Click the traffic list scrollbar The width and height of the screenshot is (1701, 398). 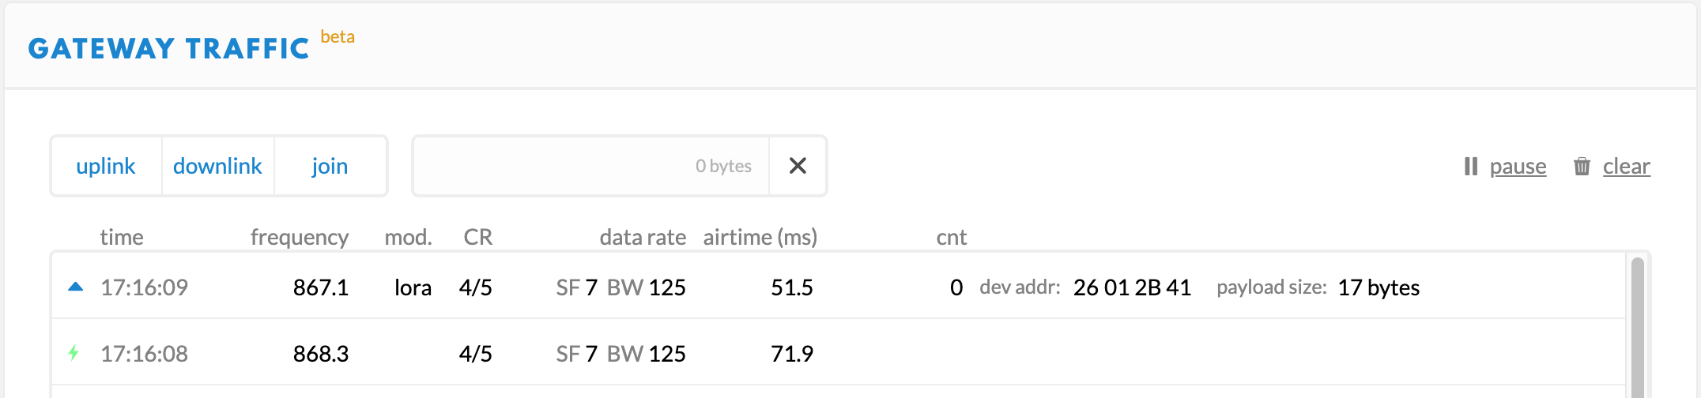point(1637,326)
